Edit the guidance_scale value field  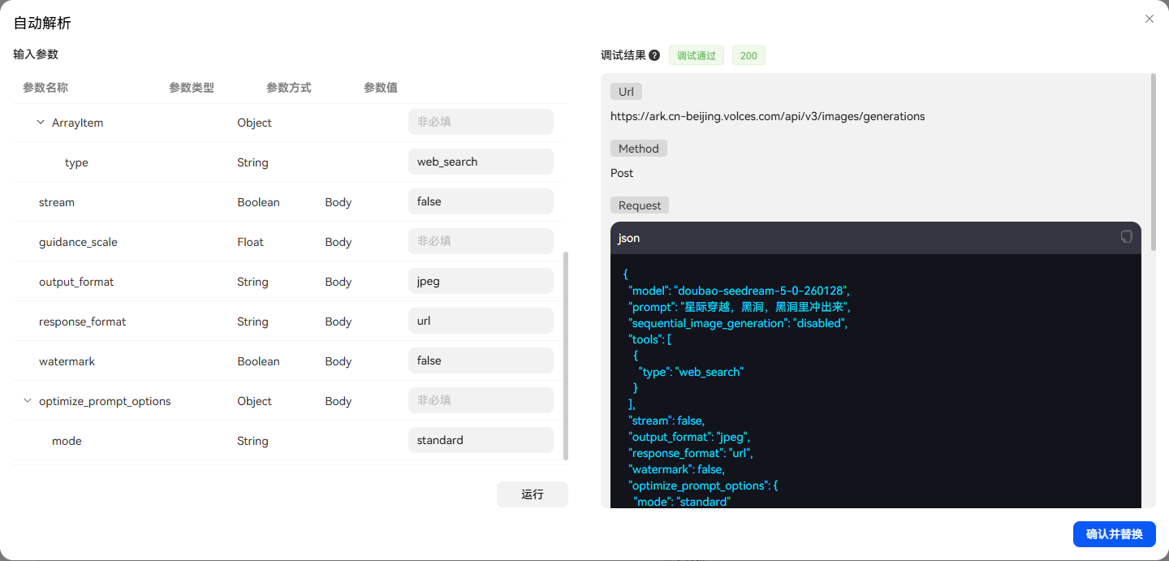point(481,241)
